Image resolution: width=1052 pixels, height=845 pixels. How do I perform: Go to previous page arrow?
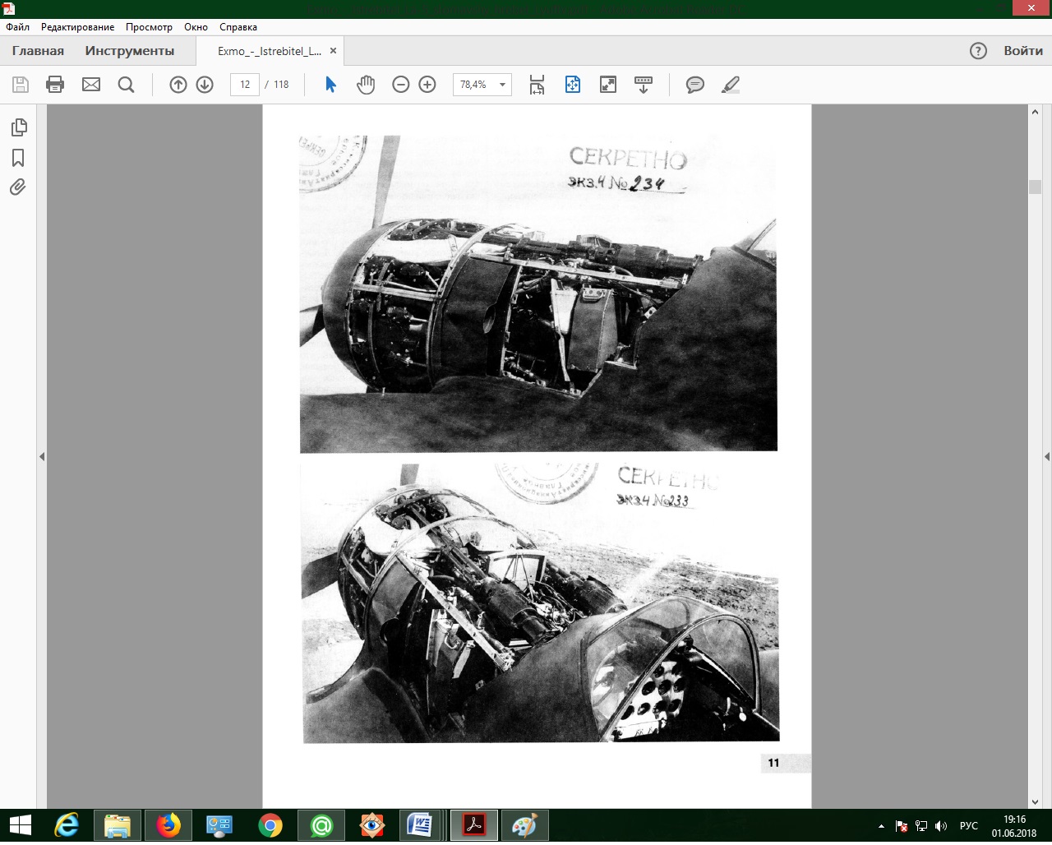coord(178,85)
